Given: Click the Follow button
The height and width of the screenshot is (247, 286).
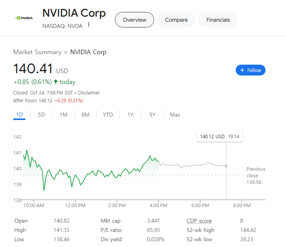Looking at the screenshot, I should pos(250,70).
